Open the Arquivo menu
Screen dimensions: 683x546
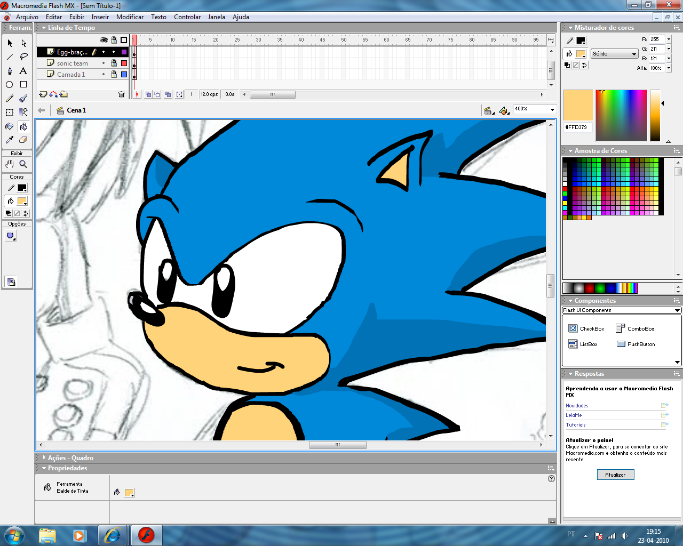[27, 17]
